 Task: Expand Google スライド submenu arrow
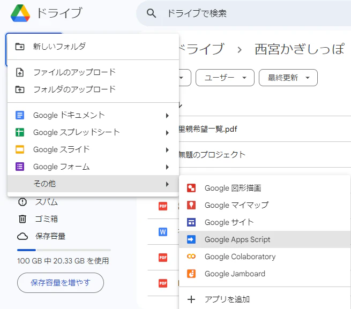pos(167,150)
